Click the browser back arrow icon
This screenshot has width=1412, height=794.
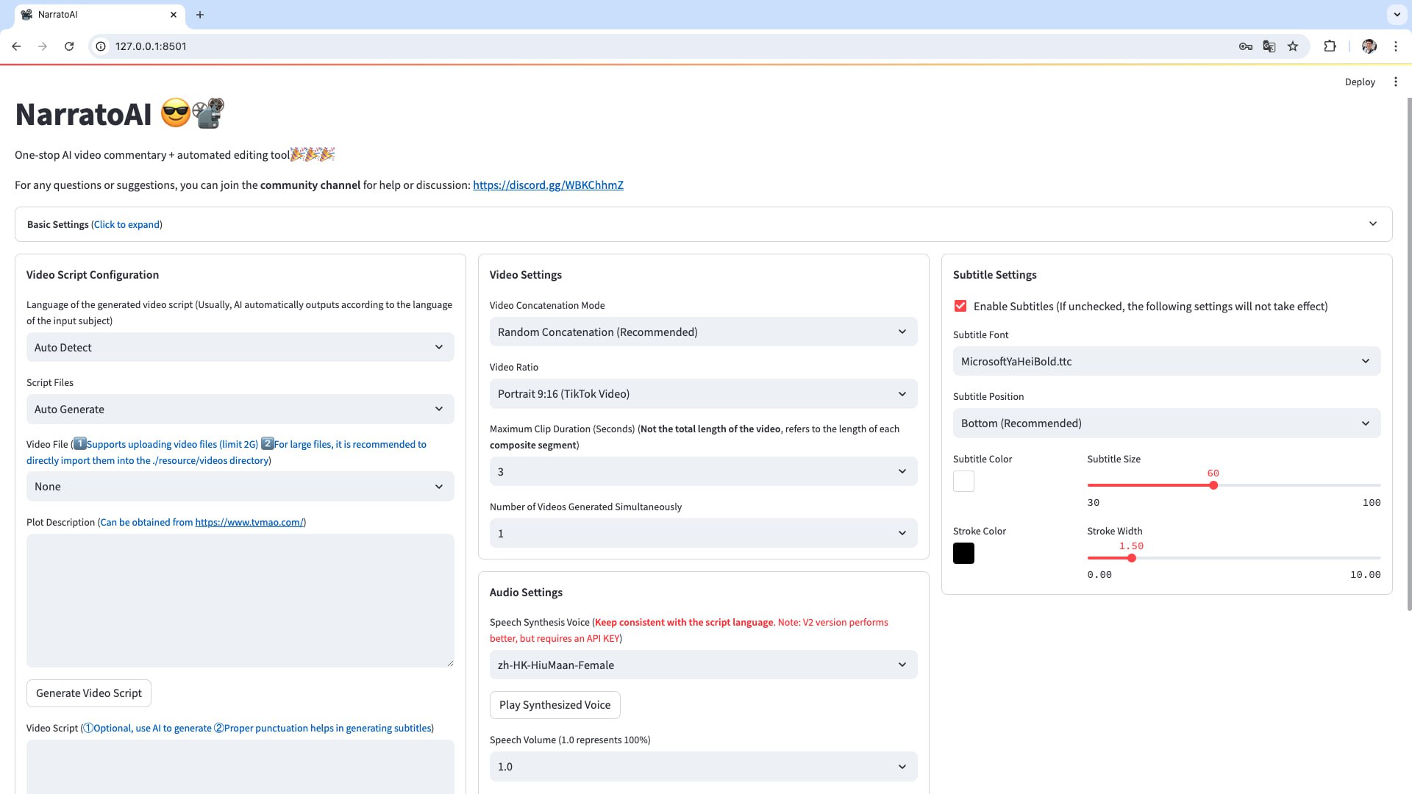pyautogui.click(x=16, y=46)
